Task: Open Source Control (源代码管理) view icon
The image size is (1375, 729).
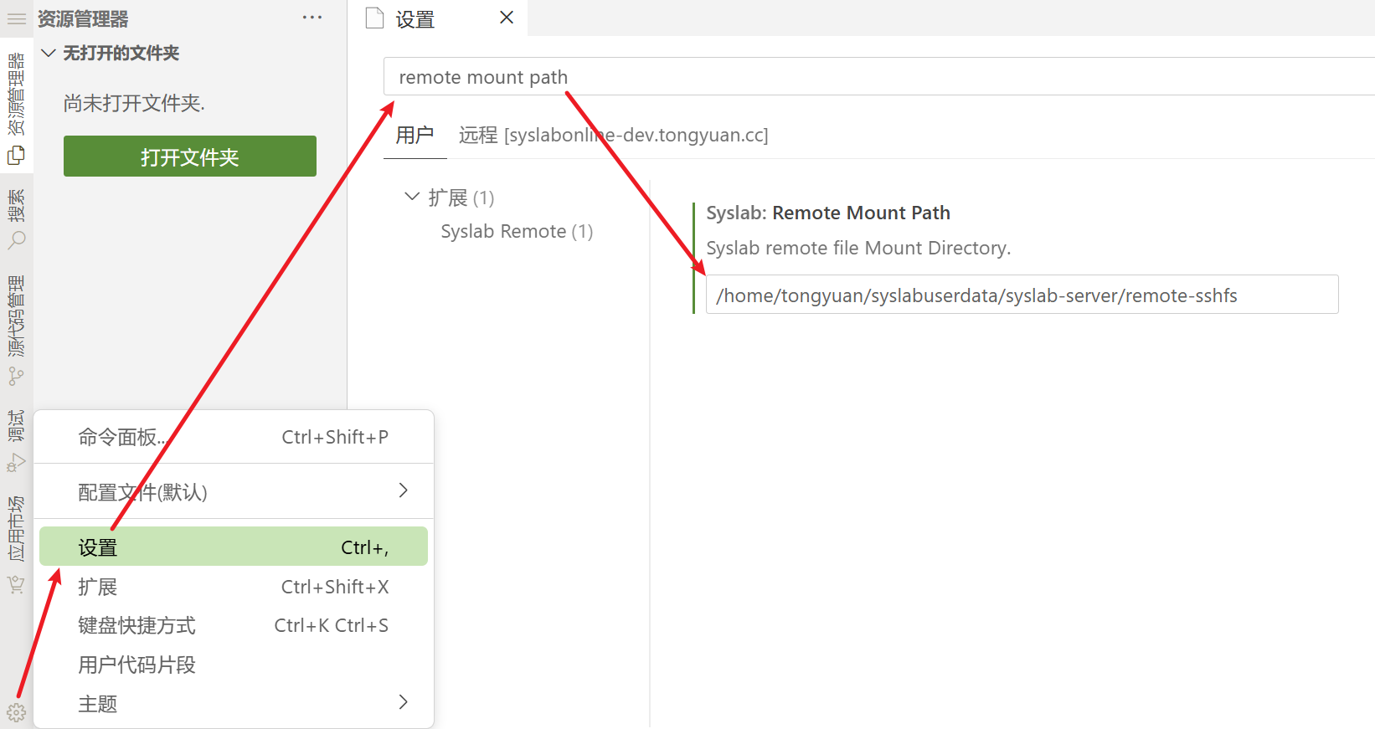Action: coord(16,377)
